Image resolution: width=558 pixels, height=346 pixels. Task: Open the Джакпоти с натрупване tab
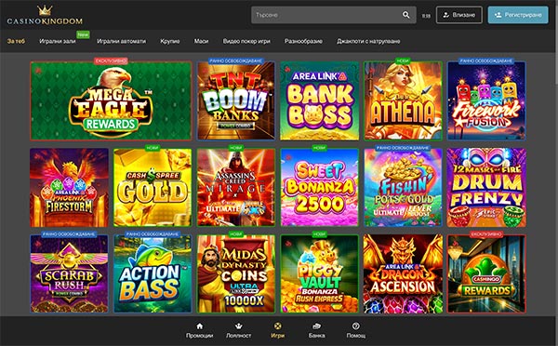[x=368, y=41]
